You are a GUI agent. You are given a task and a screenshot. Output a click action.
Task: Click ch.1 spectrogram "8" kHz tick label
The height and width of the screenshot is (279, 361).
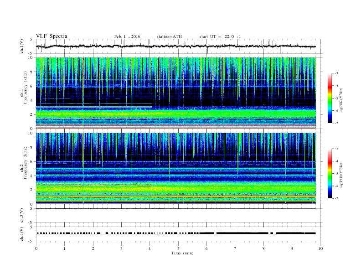tap(31, 72)
